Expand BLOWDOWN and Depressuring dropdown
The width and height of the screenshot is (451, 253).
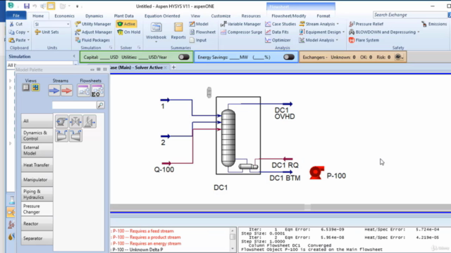coord(418,32)
